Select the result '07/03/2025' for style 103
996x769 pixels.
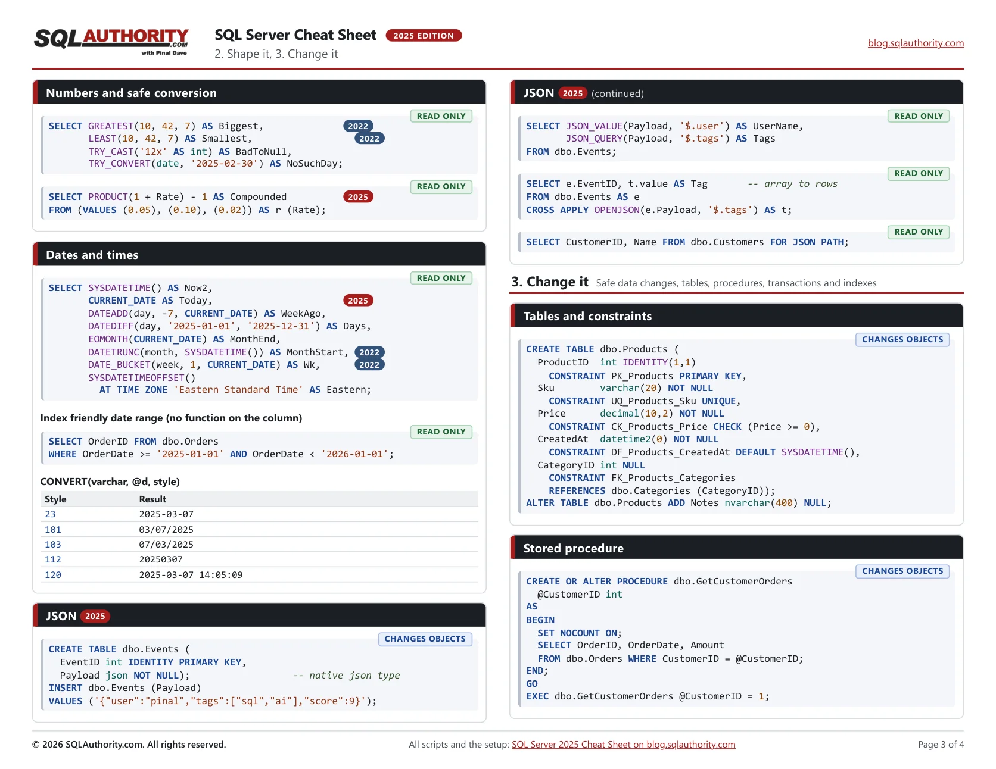click(x=166, y=545)
